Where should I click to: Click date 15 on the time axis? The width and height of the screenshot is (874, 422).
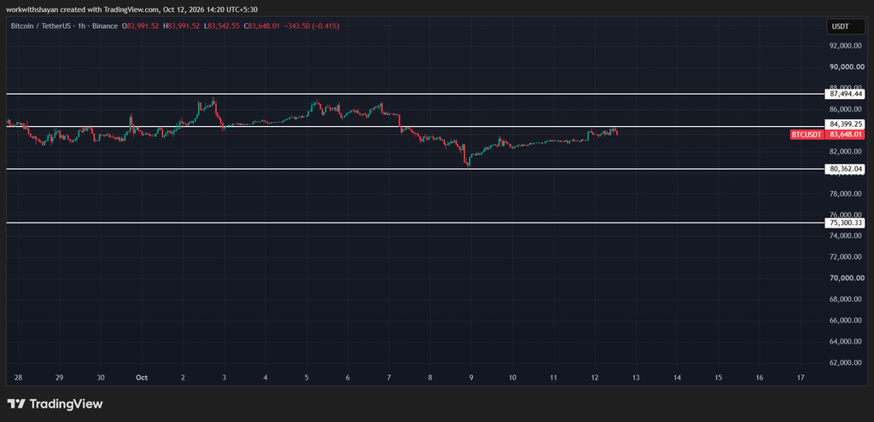tap(718, 378)
